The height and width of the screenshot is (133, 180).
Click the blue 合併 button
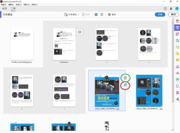160,14
